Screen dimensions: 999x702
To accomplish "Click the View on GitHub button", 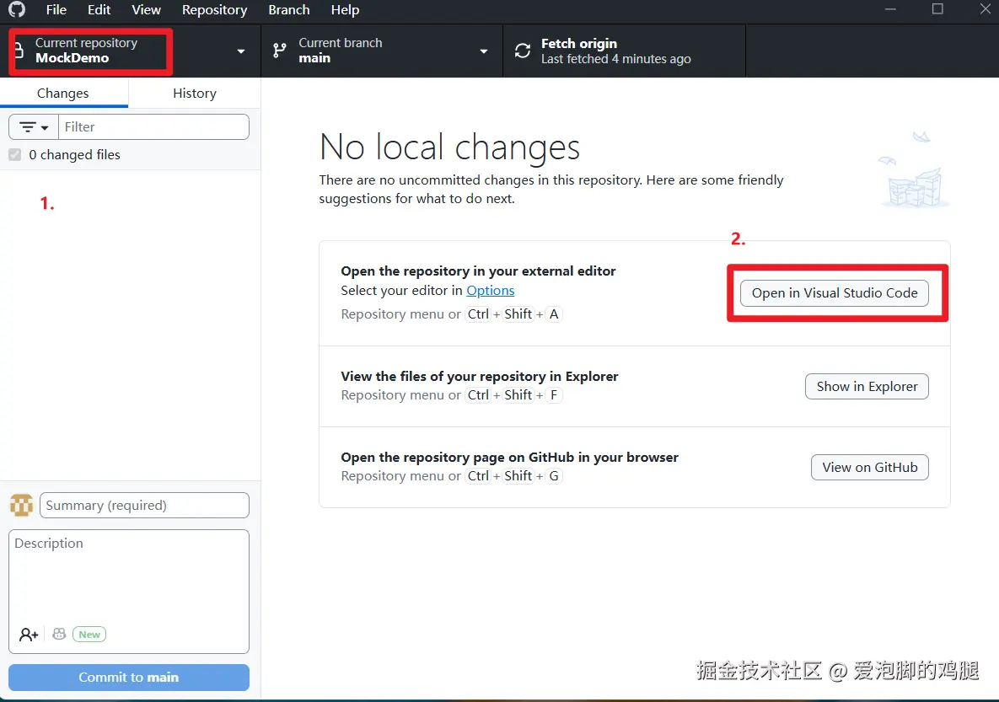I will click(x=870, y=468).
